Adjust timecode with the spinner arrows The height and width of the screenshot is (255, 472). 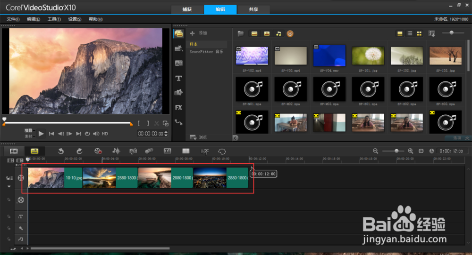[x=166, y=134]
